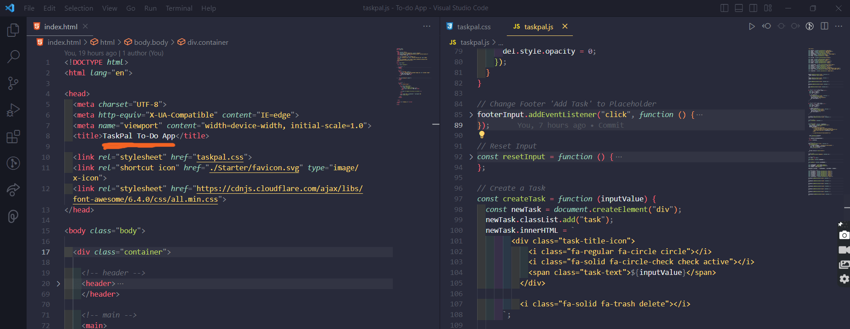Click the body class="body" tag line

coord(105,231)
